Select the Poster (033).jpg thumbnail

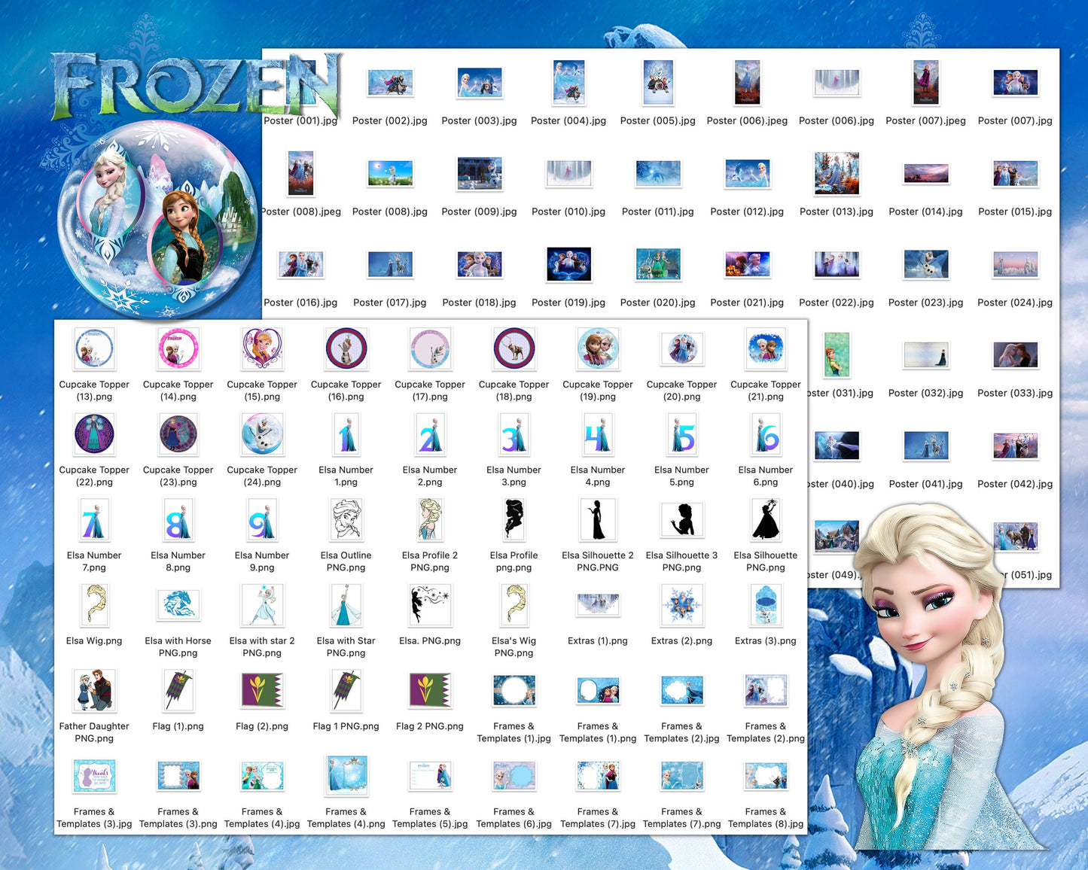(x=1015, y=355)
